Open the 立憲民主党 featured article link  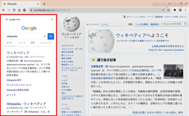[97, 66]
